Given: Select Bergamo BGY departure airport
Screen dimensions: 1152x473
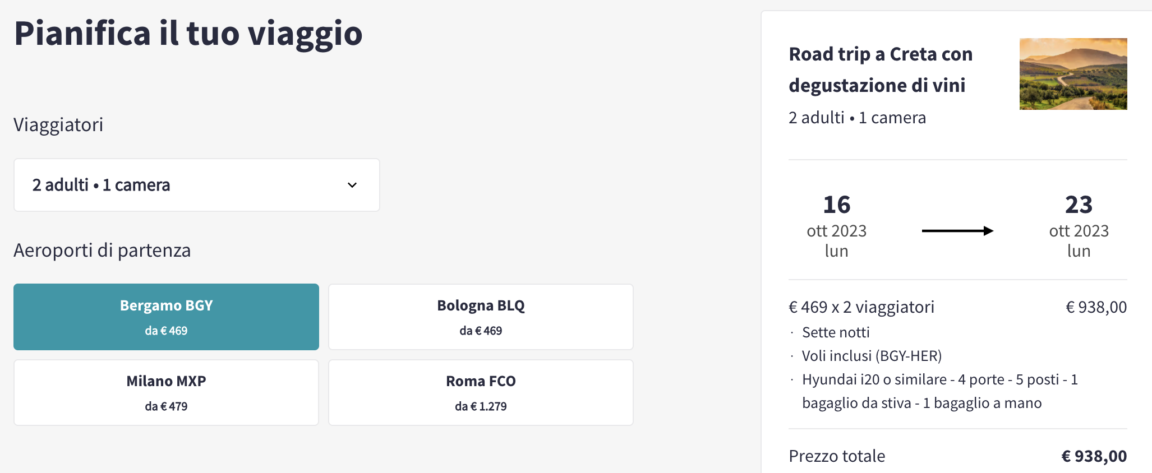Looking at the screenshot, I should pos(166,317).
